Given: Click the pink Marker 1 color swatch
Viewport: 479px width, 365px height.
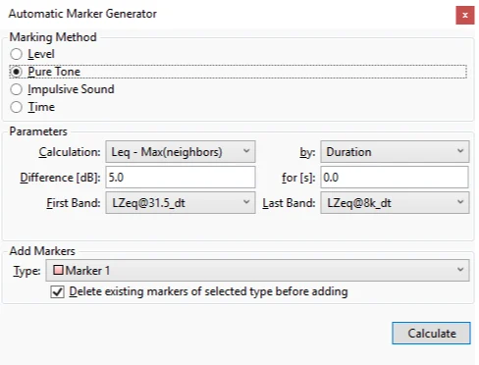Looking at the screenshot, I should (58, 270).
